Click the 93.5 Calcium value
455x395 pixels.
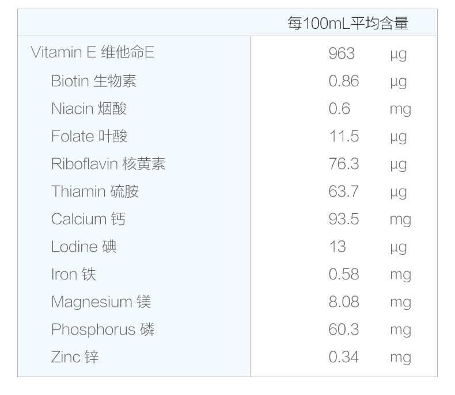[344, 219]
